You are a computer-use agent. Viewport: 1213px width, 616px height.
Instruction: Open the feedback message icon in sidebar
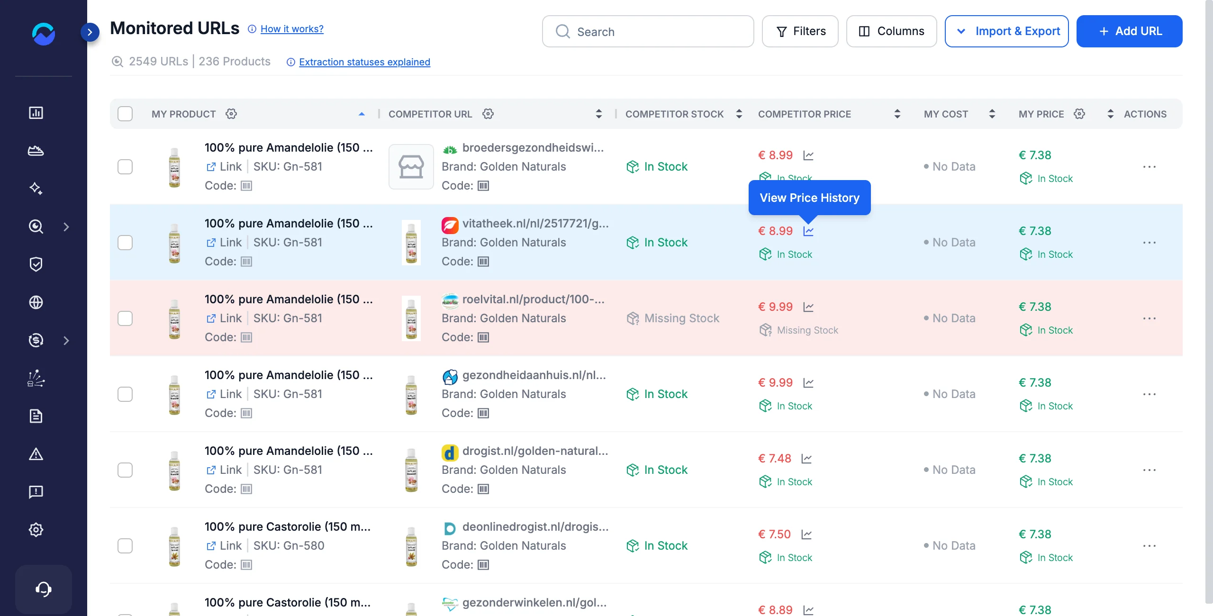[x=36, y=492]
